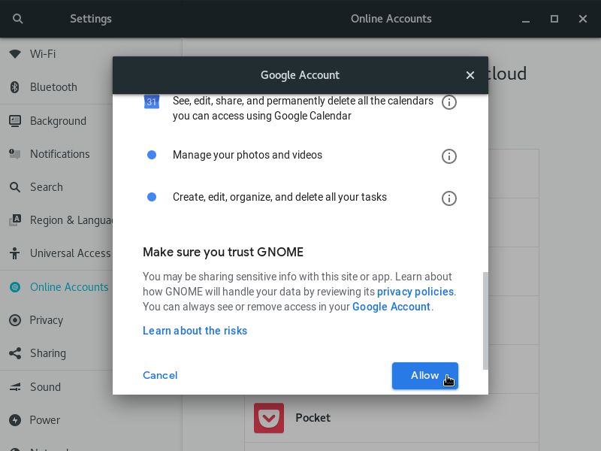Click the Pocket account icon

(268, 418)
